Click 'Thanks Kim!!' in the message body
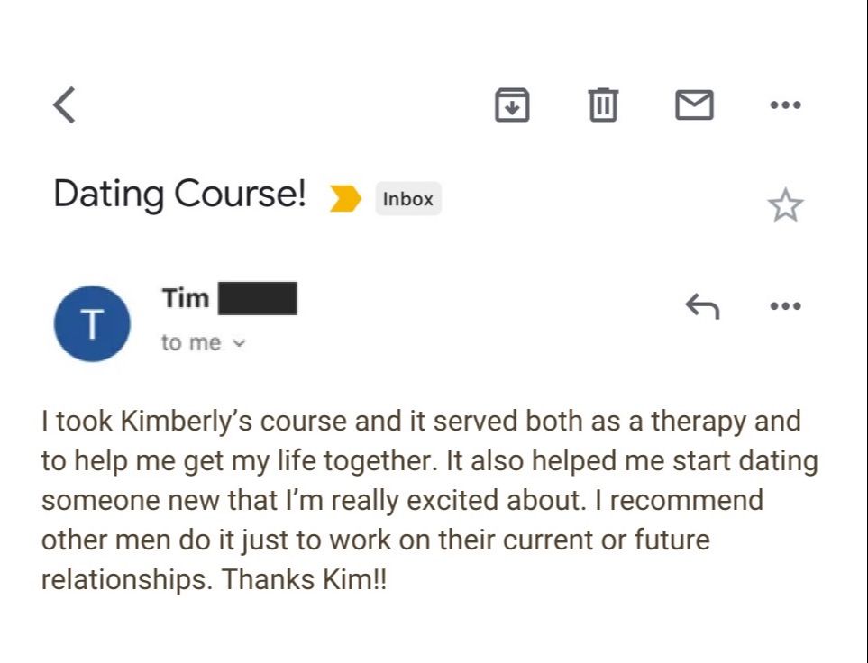Screen dimensions: 868x663 [x=304, y=579]
